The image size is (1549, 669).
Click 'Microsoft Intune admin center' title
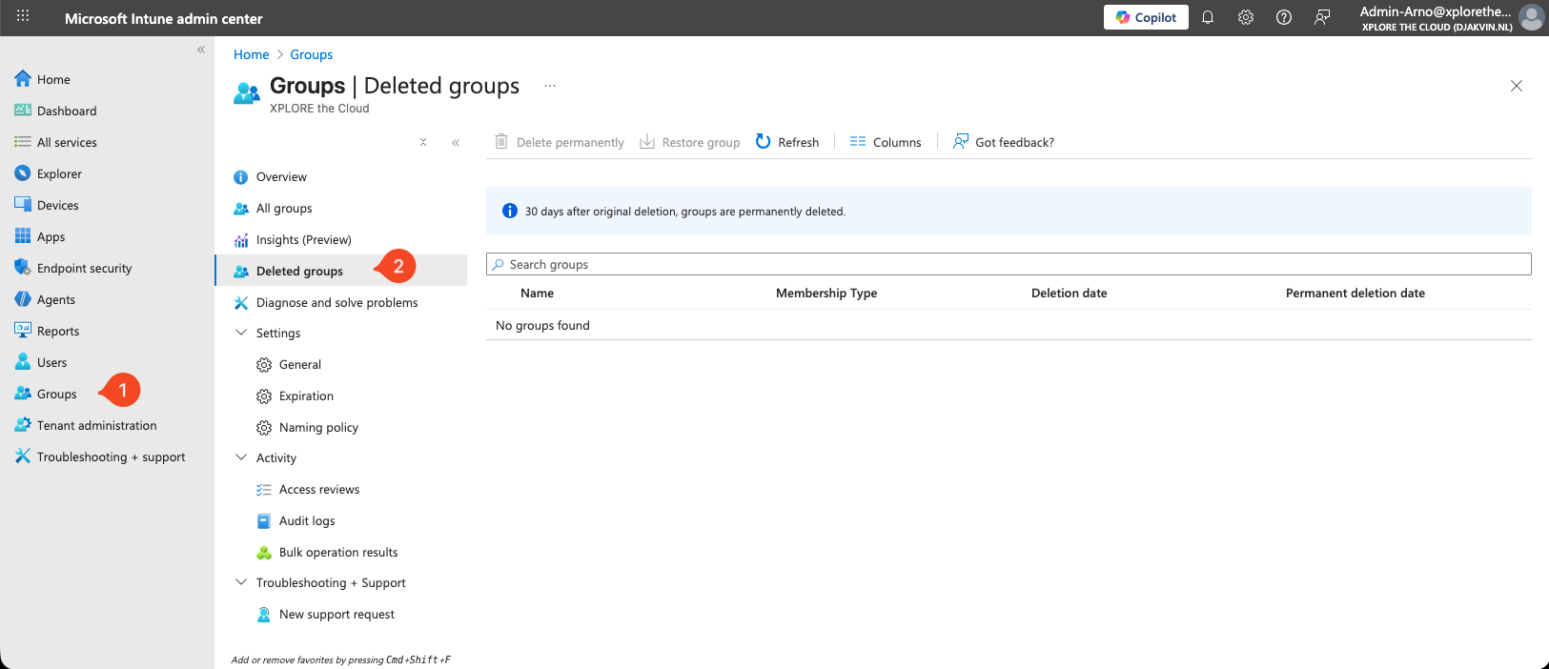pos(164,18)
